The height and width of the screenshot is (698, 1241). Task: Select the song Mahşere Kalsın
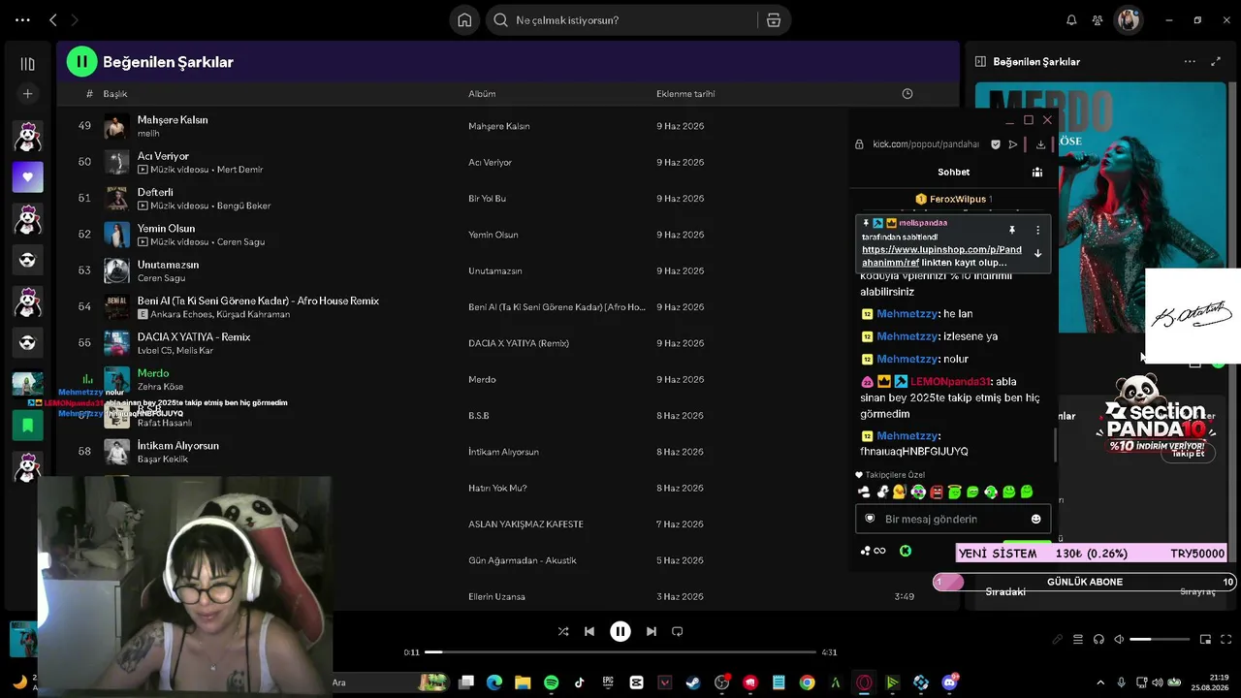173,120
